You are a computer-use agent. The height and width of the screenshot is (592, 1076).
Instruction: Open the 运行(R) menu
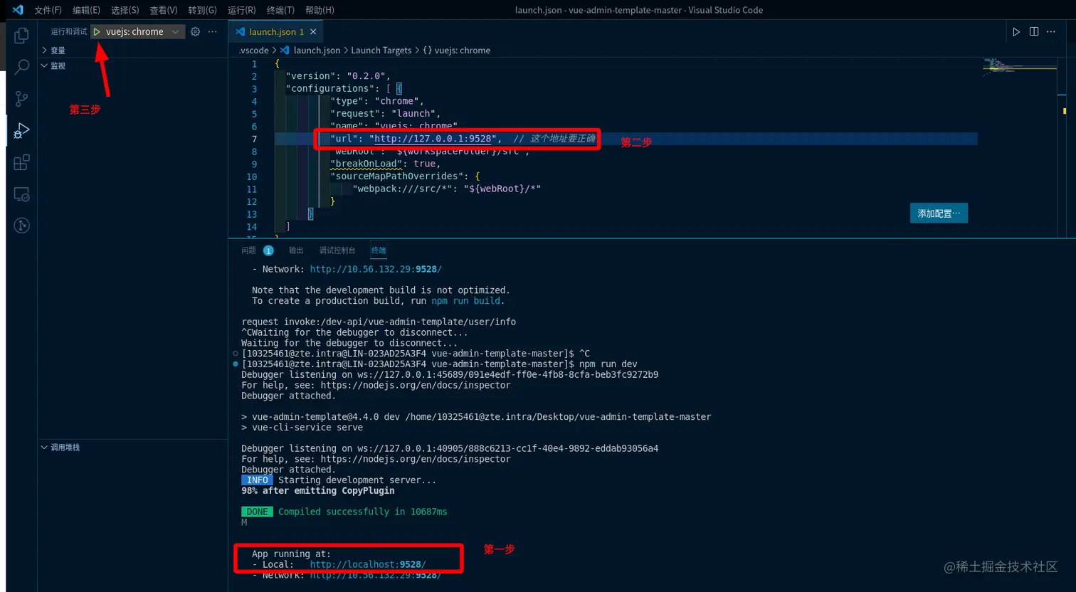pos(241,10)
